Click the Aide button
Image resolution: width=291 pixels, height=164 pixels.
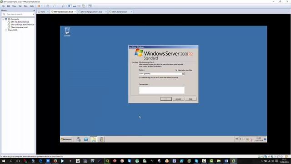(191, 99)
